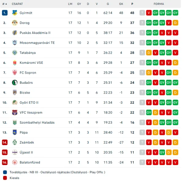Click the Balatonfüred team crest icon

(x=15, y=162)
